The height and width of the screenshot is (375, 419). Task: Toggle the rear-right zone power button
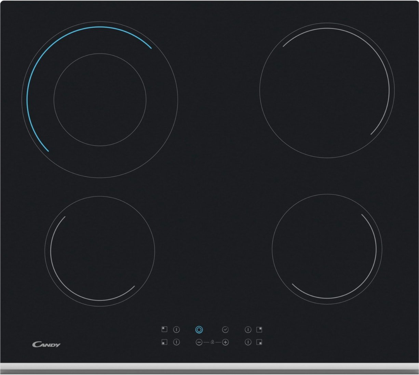point(248,330)
